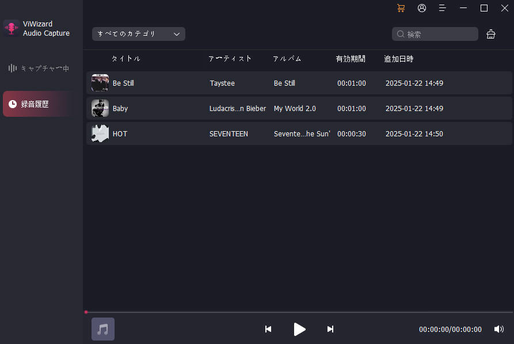Screen dimensions: 514x344
Task: Minimize the ViWizard window
Action: [463, 8]
